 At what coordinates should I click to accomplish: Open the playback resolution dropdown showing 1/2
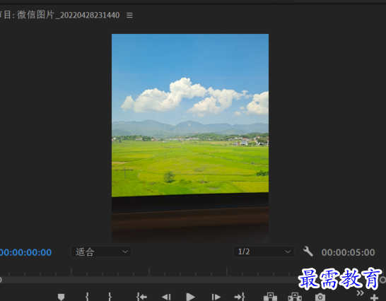click(264, 252)
